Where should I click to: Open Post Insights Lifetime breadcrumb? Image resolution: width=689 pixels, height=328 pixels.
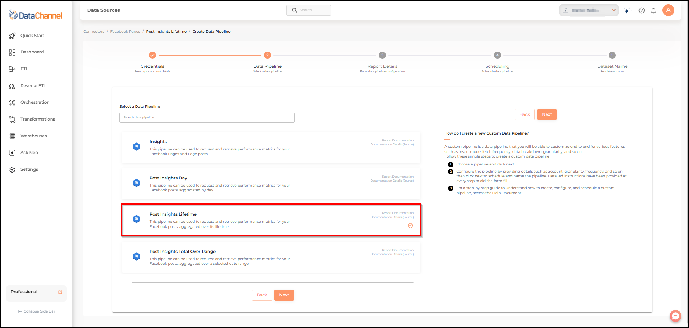pos(166,32)
